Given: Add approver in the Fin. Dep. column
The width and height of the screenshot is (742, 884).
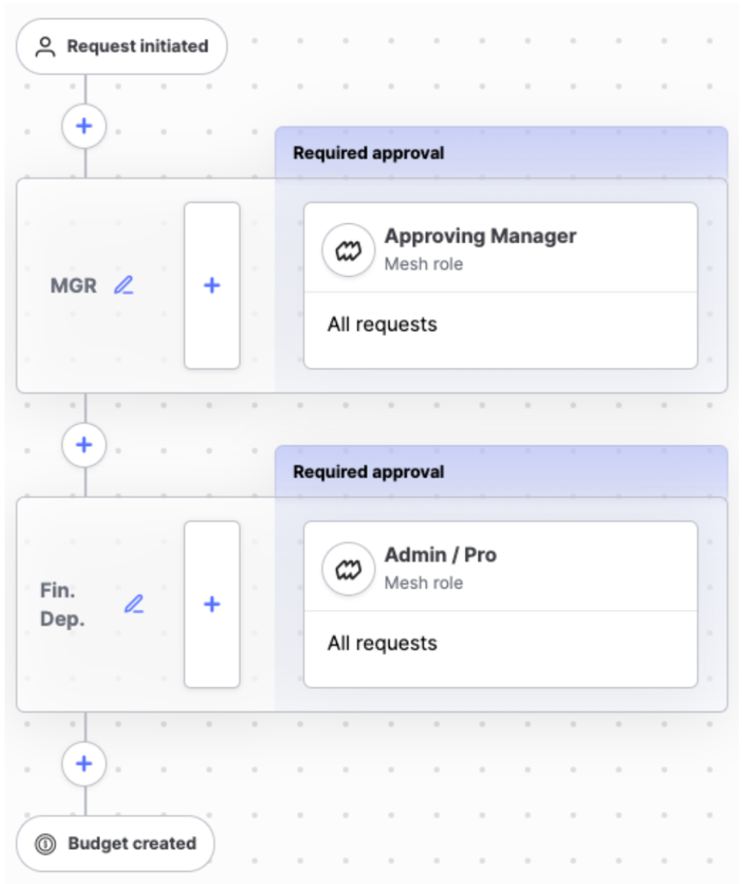Looking at the screenshot, I should [x=212, y=604].
